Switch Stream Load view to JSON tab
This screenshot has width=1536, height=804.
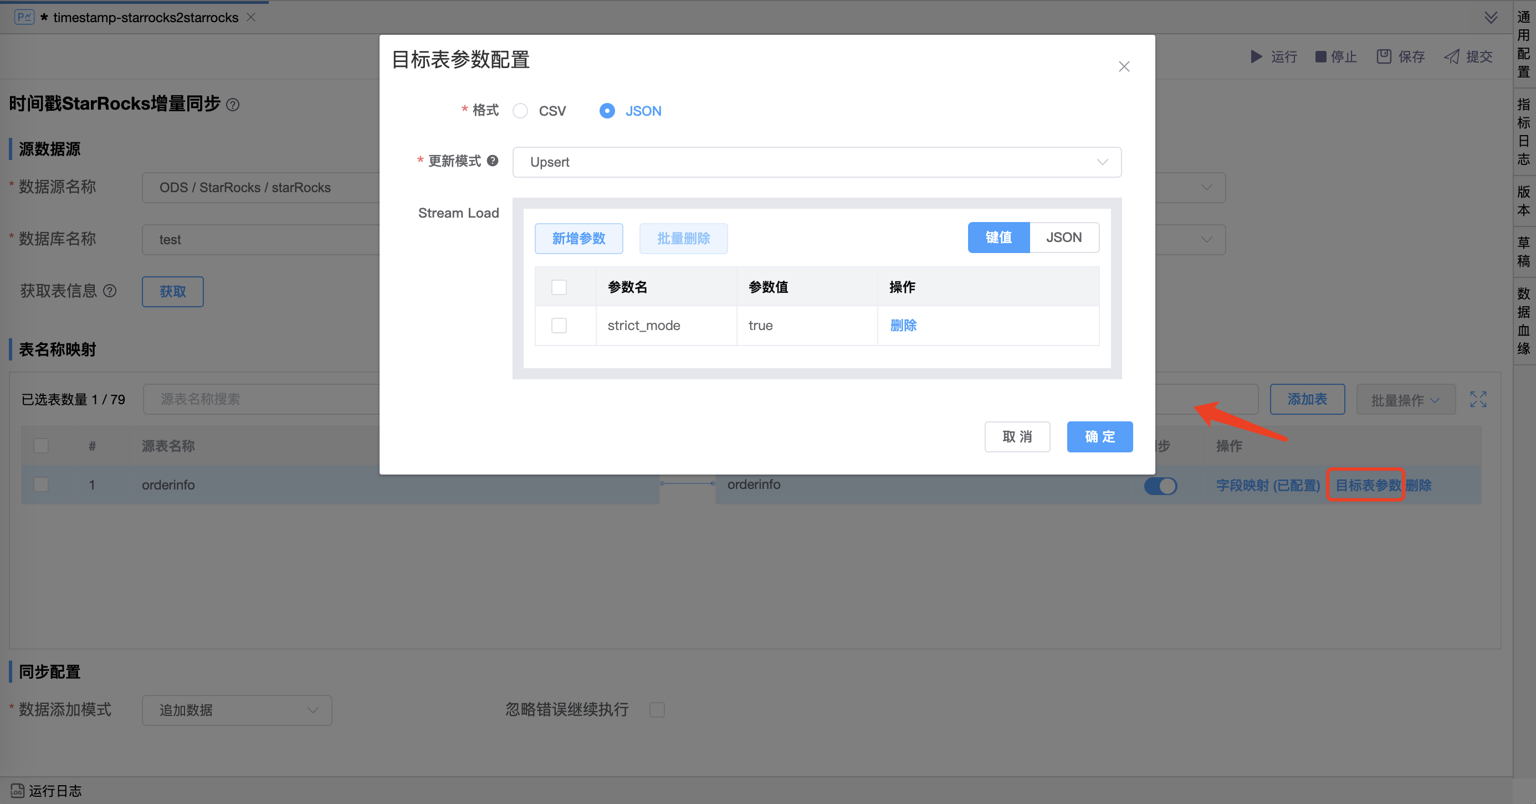(1063, 237)
